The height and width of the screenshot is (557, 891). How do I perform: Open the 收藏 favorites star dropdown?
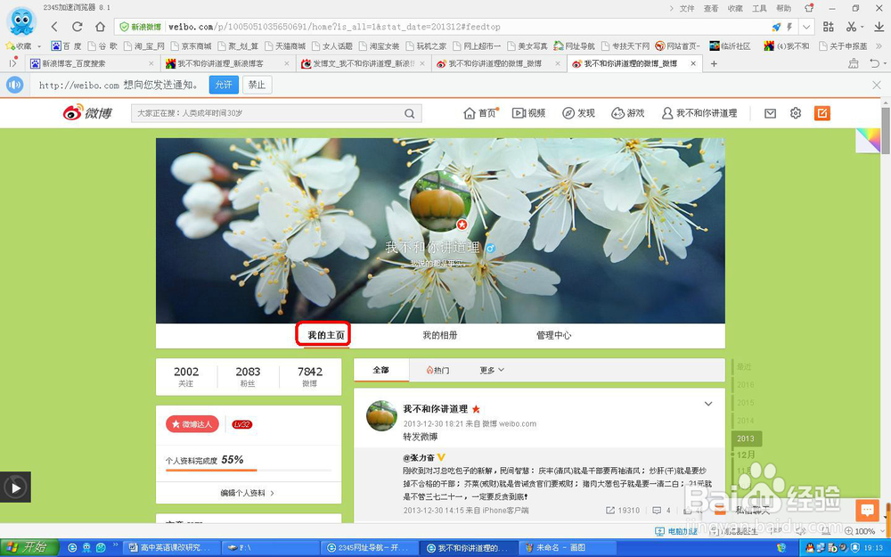[23, 46]
